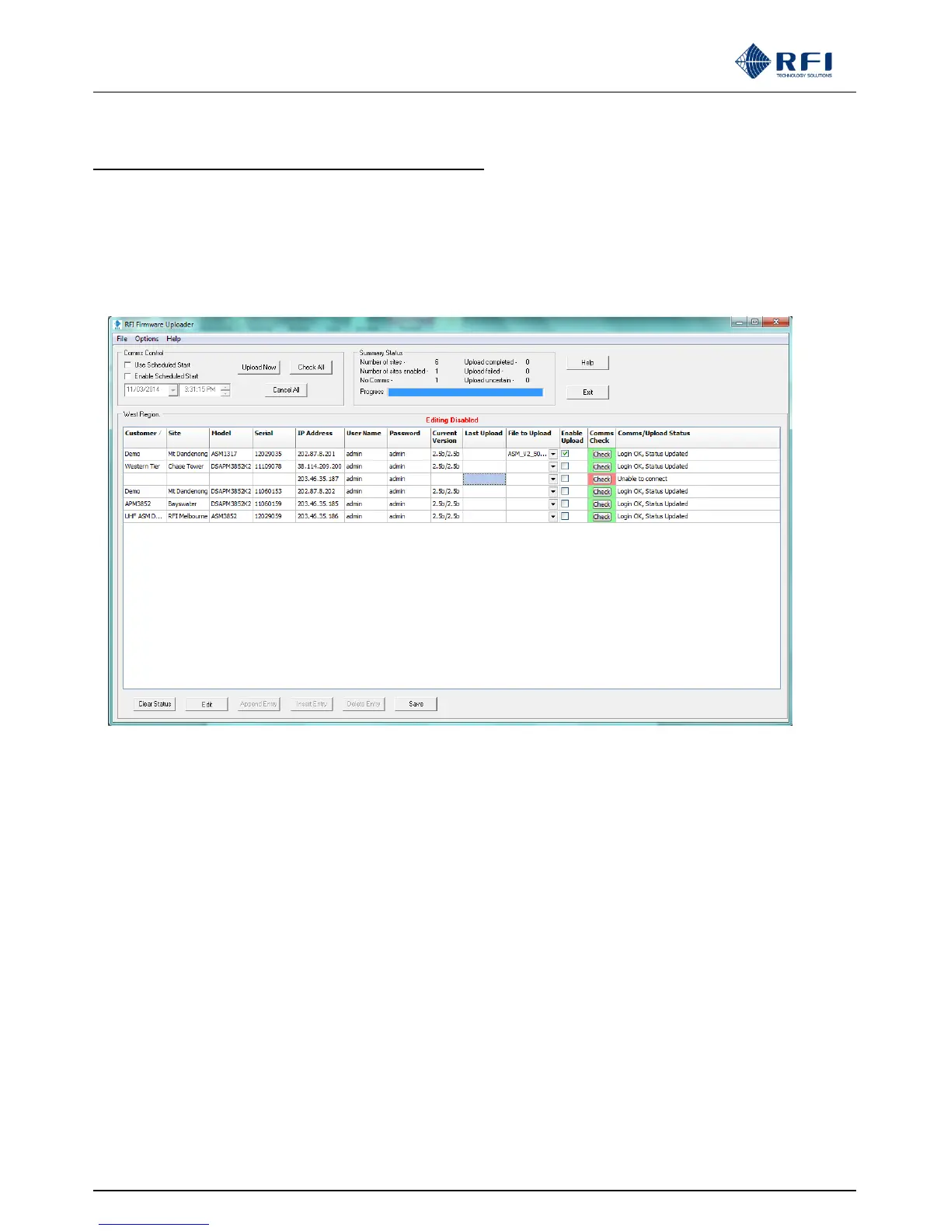Click the Help button beside Summary Status
This screenshot has height=1231, width=951.
pos(587,363)
